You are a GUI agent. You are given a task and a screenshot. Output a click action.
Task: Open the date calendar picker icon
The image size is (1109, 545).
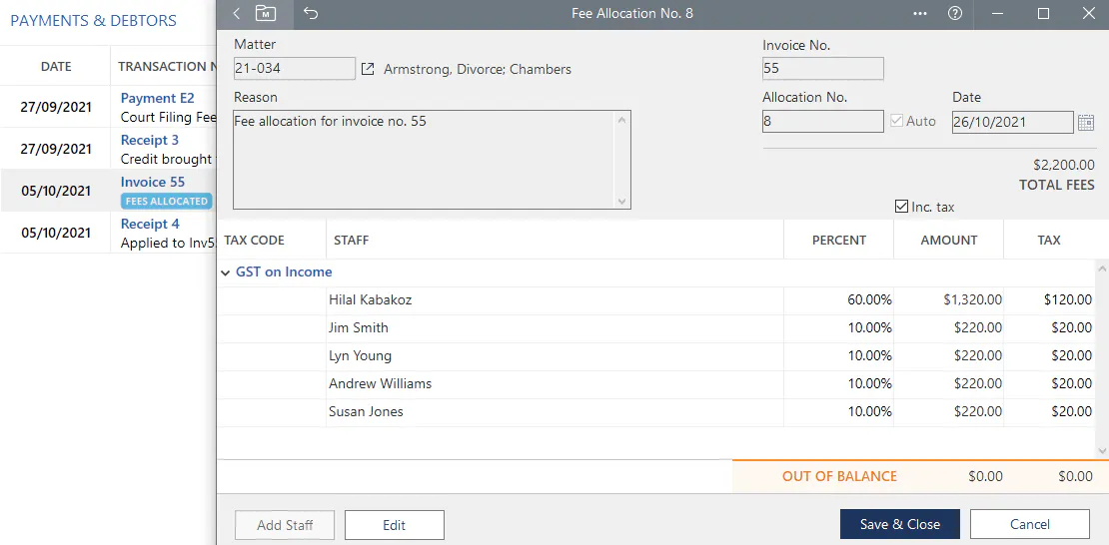point(1086,122)
